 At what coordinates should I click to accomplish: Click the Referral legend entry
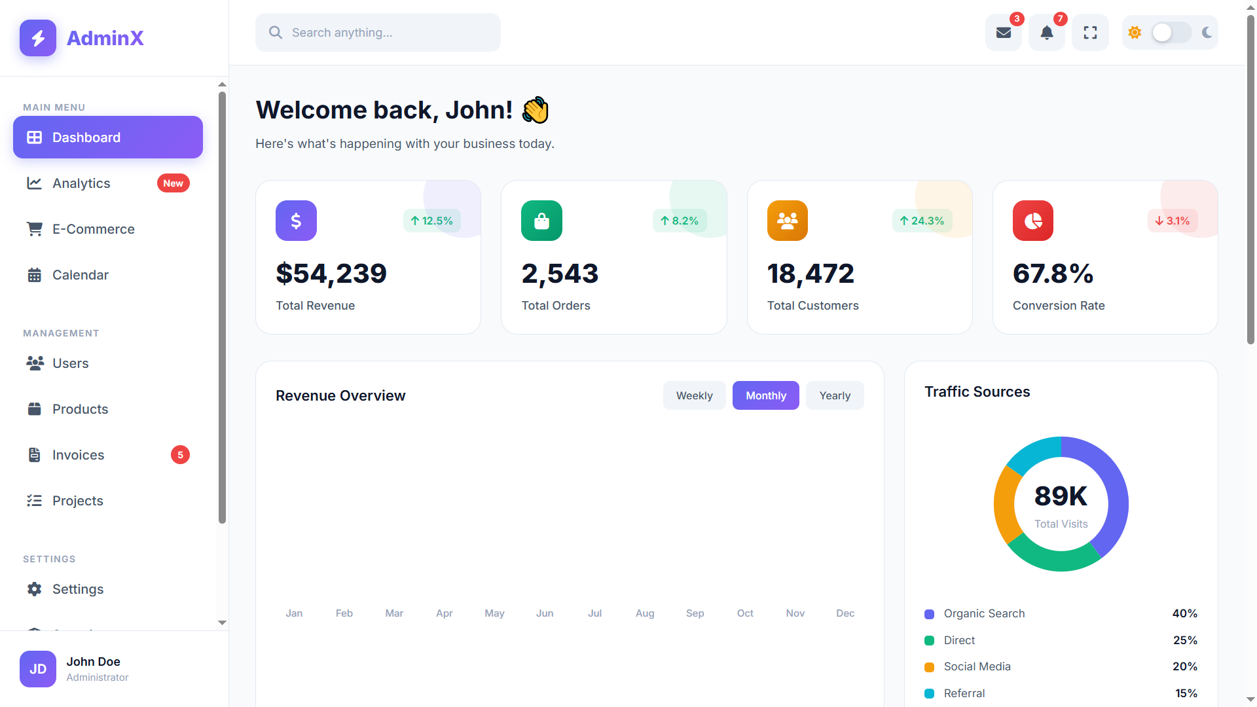pyautogui.click(x=1061, y=693)
